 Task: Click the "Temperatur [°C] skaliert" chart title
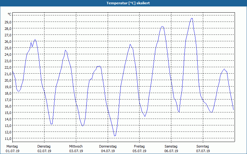(x=124, y=3)
